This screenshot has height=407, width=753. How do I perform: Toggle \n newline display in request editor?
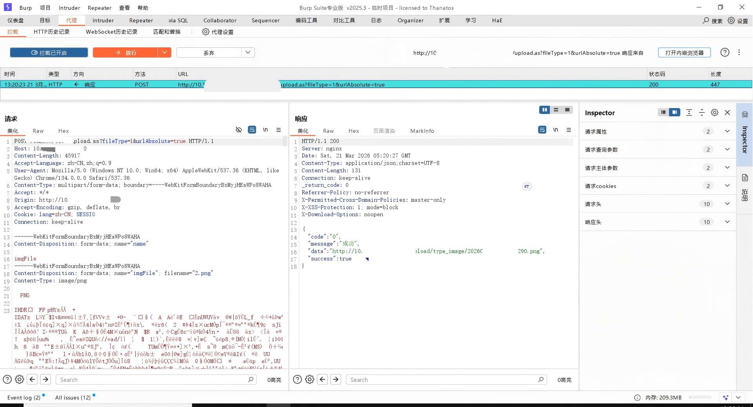click(266, 130)
